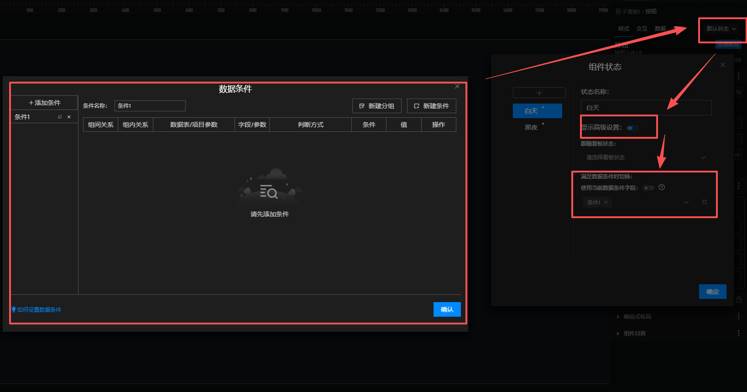Duplicate 条件1 using its copy icon
Image resolution: width=747 pixels, height=392 pixels.
[60, 117]
